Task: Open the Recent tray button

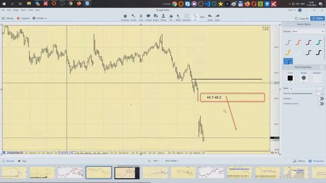Action: [x=8, y=161]
